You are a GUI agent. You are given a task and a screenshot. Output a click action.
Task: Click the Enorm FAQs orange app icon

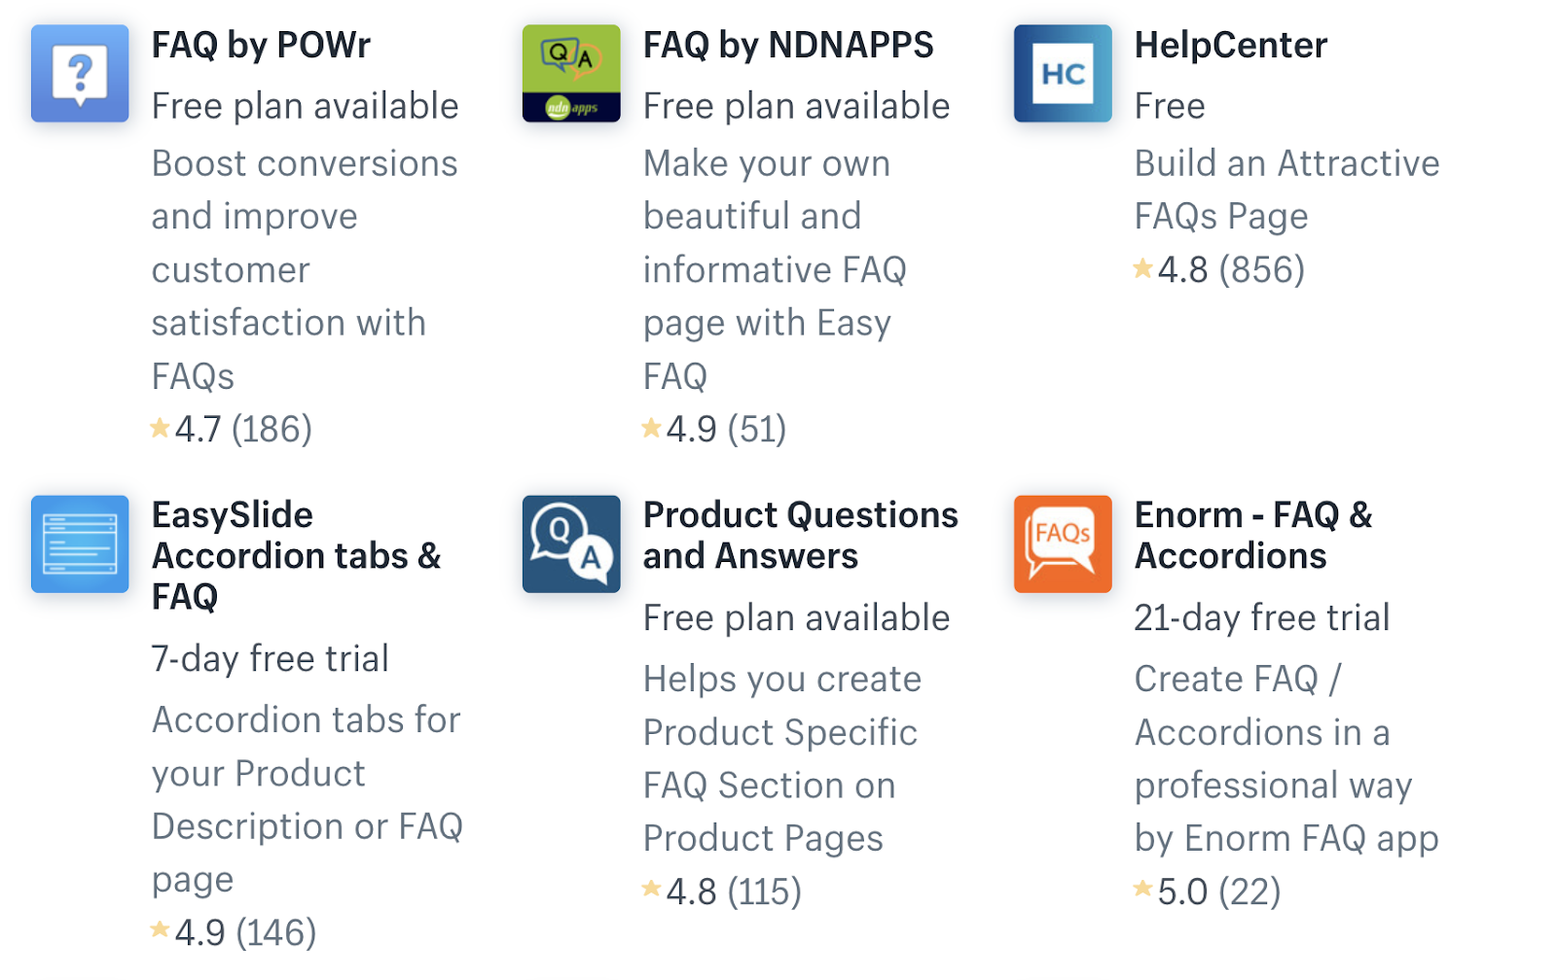(x=1063, y=544)
